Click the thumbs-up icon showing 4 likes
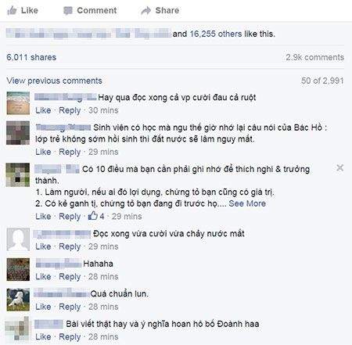Image resolution: width=352 pixels, height=345 pixels. click(x=93, y=216)
